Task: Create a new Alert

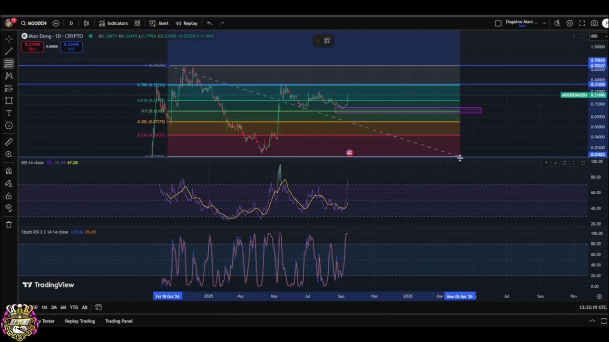Action: point(159,23)
